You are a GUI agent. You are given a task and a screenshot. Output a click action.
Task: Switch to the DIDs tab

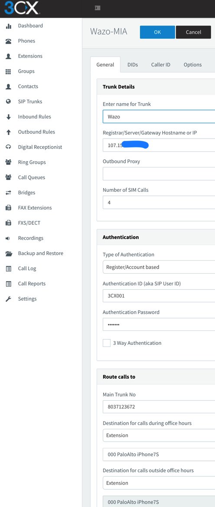point(133,65)
